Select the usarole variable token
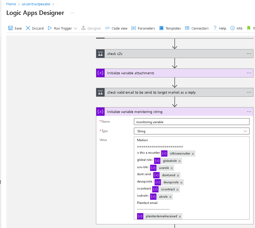This screenshot has height=228, width=255. point(162,168)
